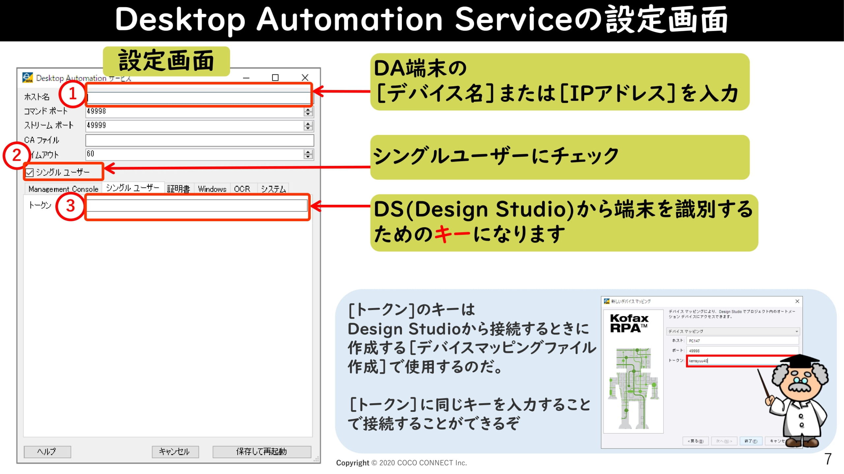This screenshot has width=844, height=474.
Task: Click the Kofax RPA logo image
Action: click(x=629, y=323)
